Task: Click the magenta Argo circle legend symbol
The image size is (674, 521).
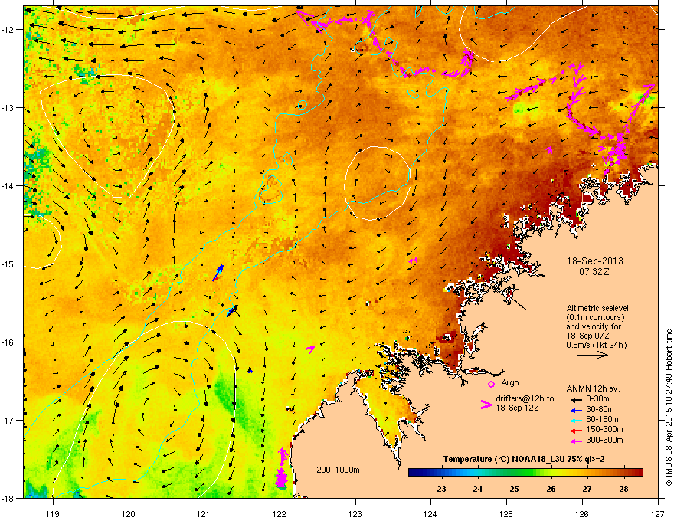Action: click(491, 384)
